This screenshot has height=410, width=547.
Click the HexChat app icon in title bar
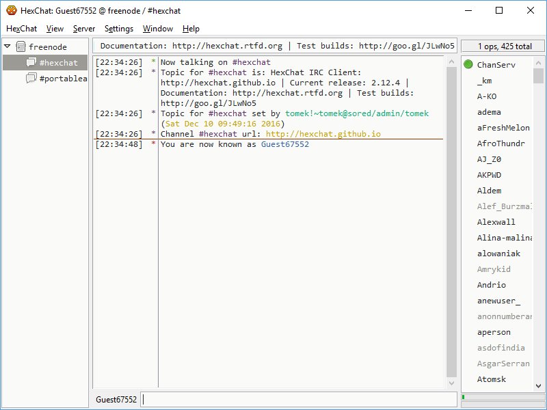[x=12, y=10]
